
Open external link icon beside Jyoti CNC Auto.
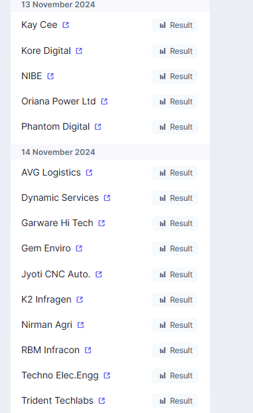(99, 274)
